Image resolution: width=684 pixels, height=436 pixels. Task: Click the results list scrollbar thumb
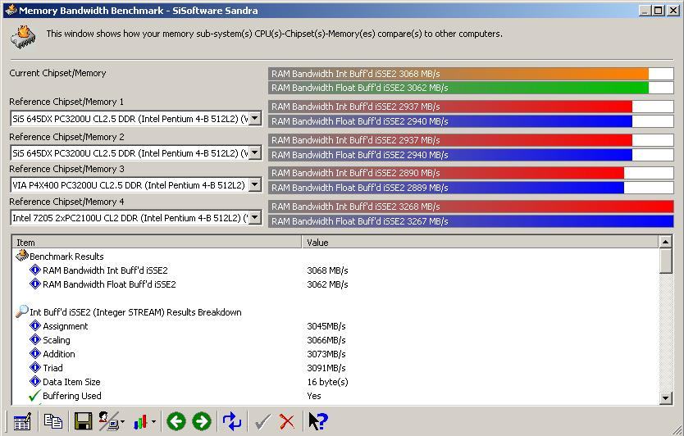click(x=665, y=261)
